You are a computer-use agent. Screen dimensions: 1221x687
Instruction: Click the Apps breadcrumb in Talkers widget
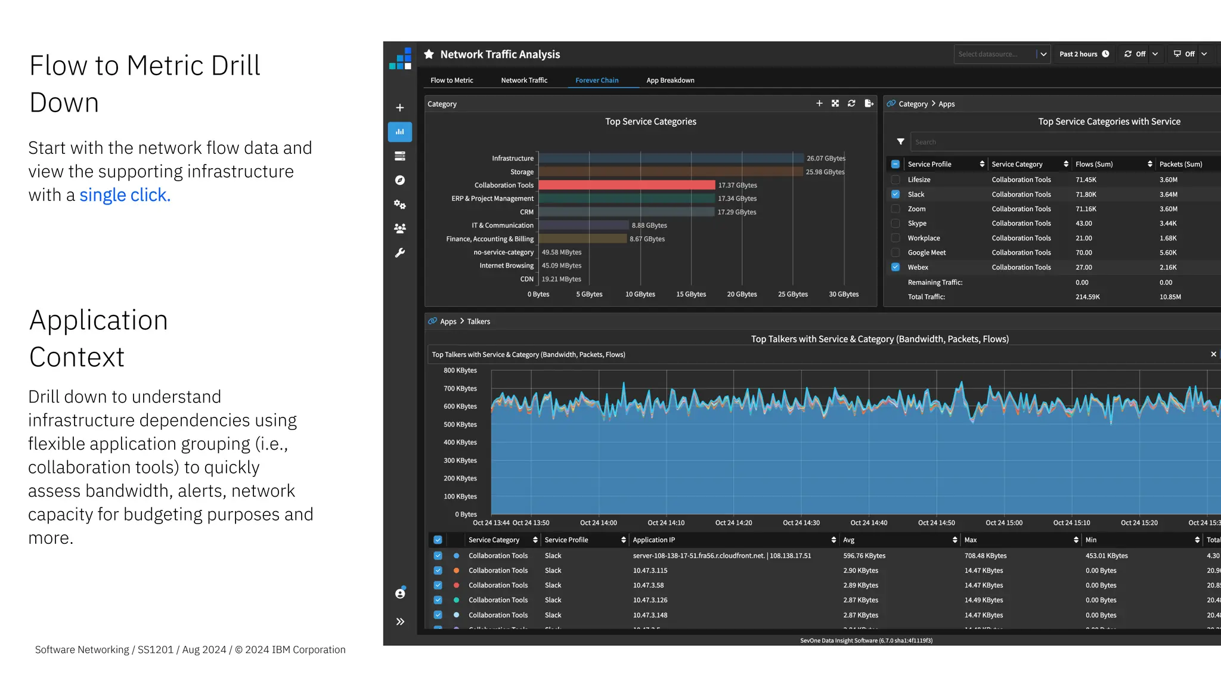click(x=448, y=321)
